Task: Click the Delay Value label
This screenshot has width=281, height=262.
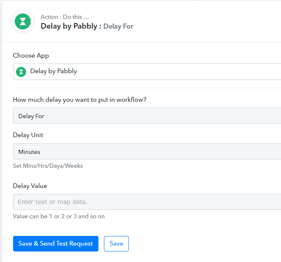Action: pos(30,186)
